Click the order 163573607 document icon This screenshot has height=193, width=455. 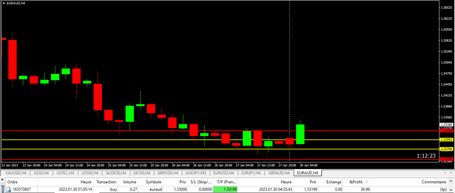pos(9,189)
